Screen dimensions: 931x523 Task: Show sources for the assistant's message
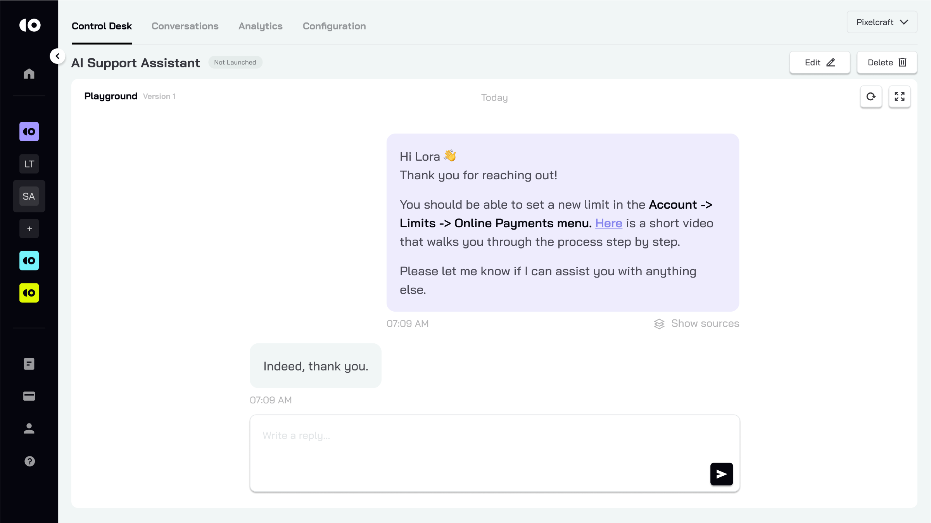coord(705,323)
